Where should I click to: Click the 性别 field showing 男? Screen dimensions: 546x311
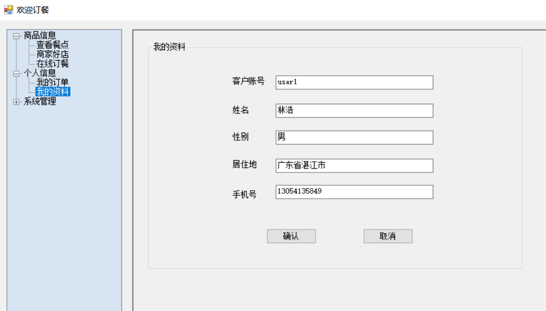354,138
